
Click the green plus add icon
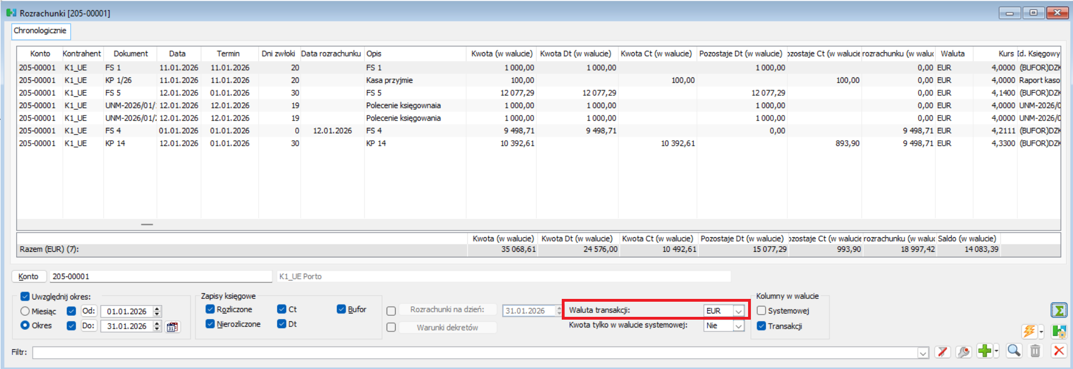click(x=984, y=351)
